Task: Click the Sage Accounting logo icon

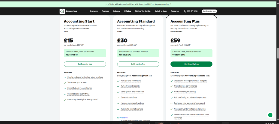Action: 62,11
